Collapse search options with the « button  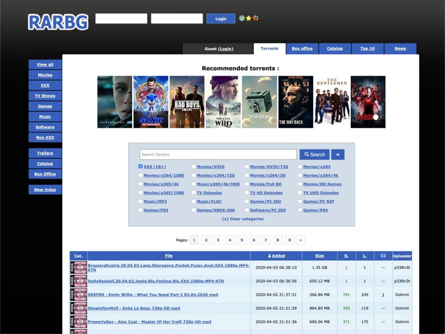pyautogui.click(x=338, y=154)
